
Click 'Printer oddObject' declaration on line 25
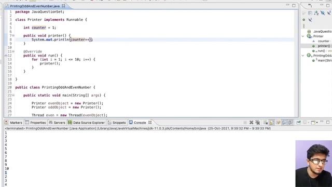click(66, 108)
